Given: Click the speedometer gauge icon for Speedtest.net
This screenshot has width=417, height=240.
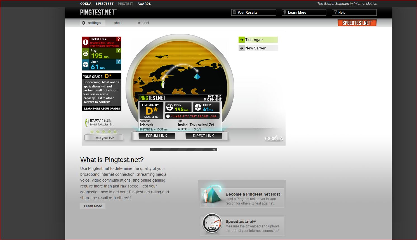Looking at the screenshot, I should (x=212, y=224).
